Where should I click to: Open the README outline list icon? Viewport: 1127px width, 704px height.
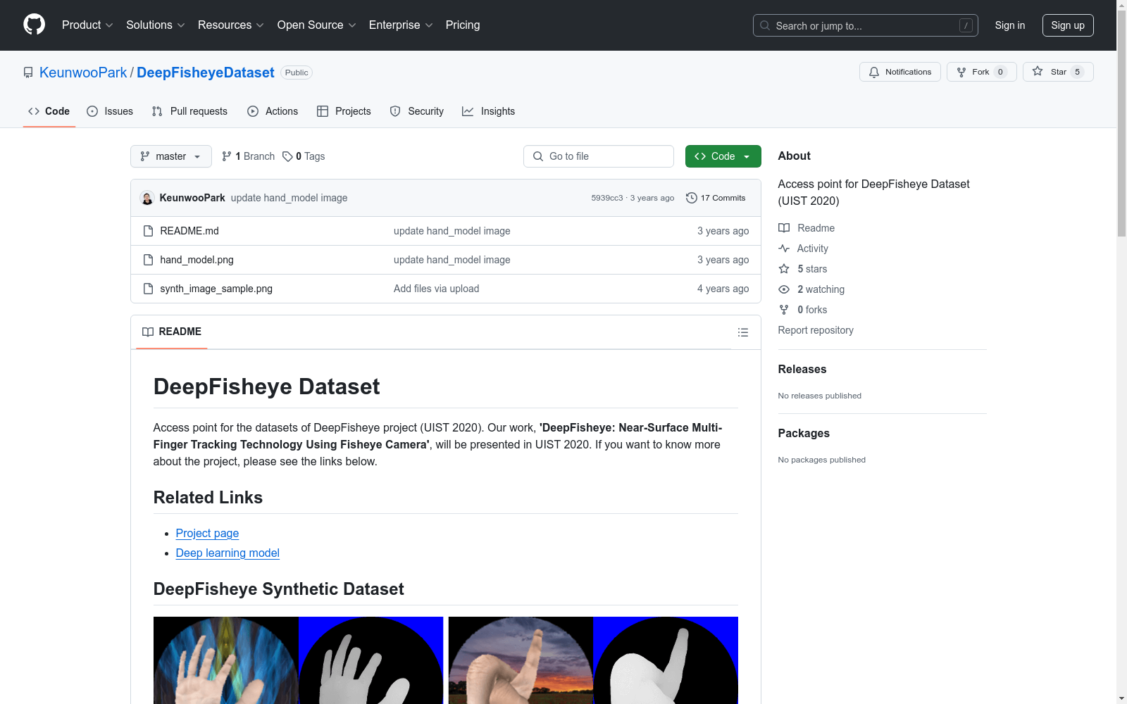pos(742,332)
